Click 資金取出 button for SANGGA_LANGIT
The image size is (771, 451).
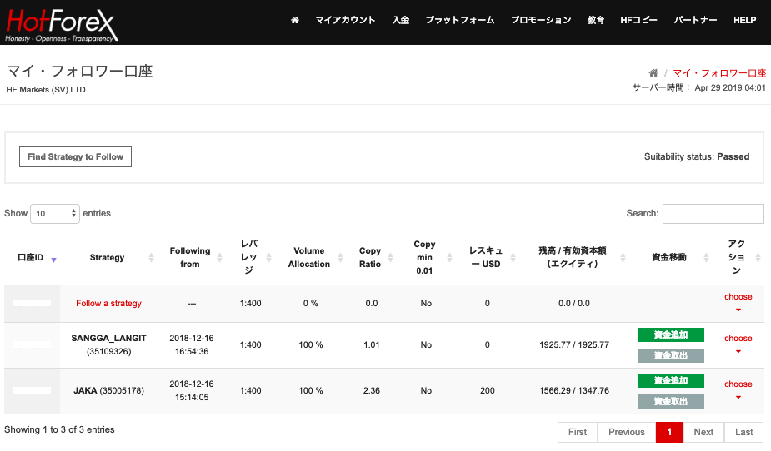(x=671, y=355)
